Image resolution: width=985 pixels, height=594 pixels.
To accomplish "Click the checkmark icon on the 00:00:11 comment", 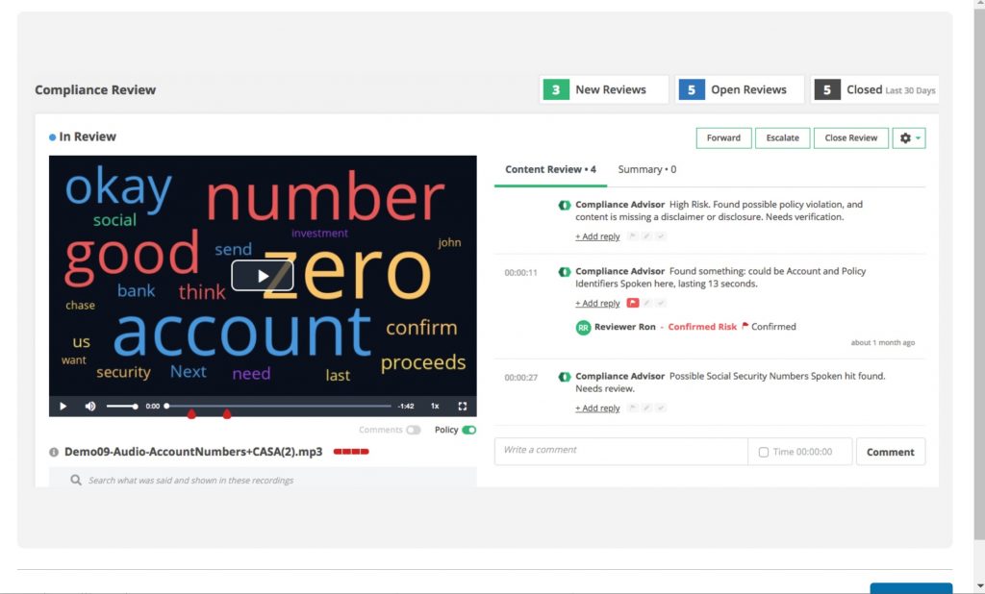I will pyautogui.click(x=660, y=303).
